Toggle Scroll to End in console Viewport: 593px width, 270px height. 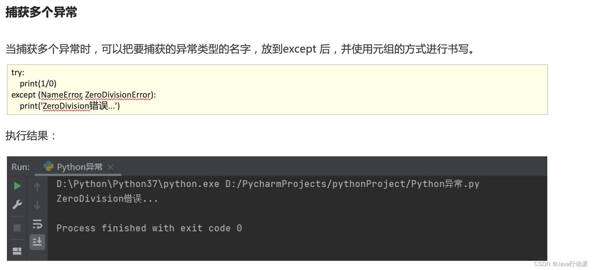click(37, 242)
